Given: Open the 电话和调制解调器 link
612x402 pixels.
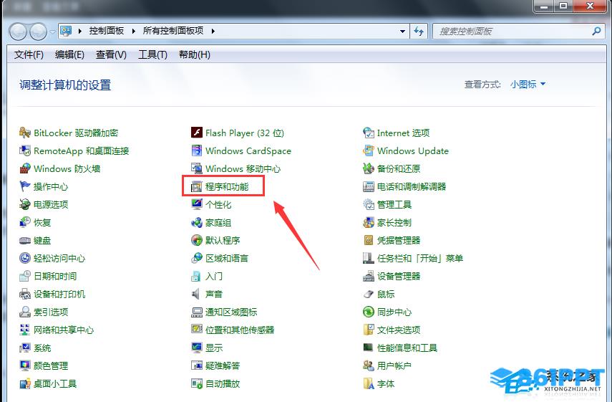Looking at the screenshot, I should (412, 186).
